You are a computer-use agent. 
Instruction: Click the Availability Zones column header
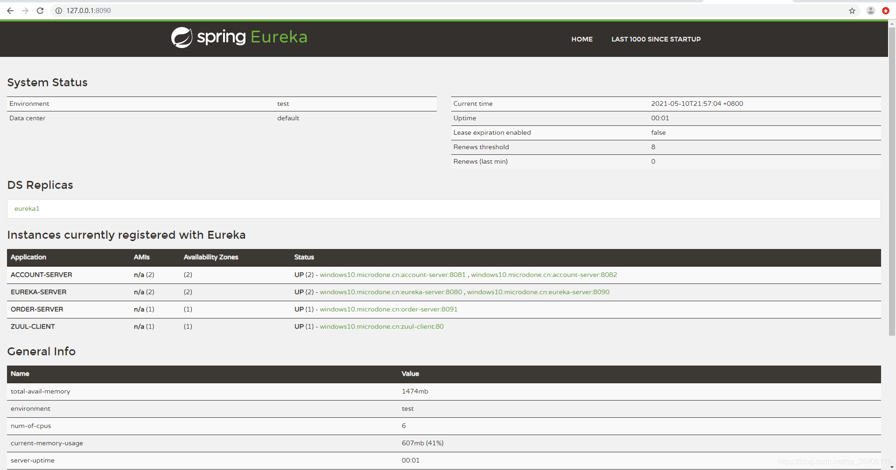211,257
